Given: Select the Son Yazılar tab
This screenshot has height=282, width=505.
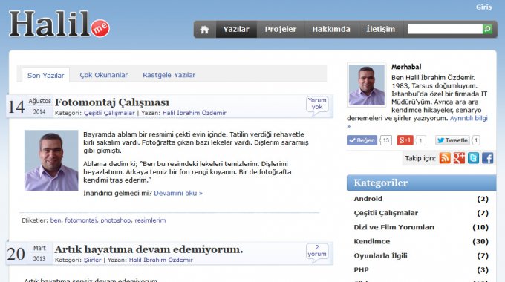Looking at the screenshot, I should pos(46,76).
